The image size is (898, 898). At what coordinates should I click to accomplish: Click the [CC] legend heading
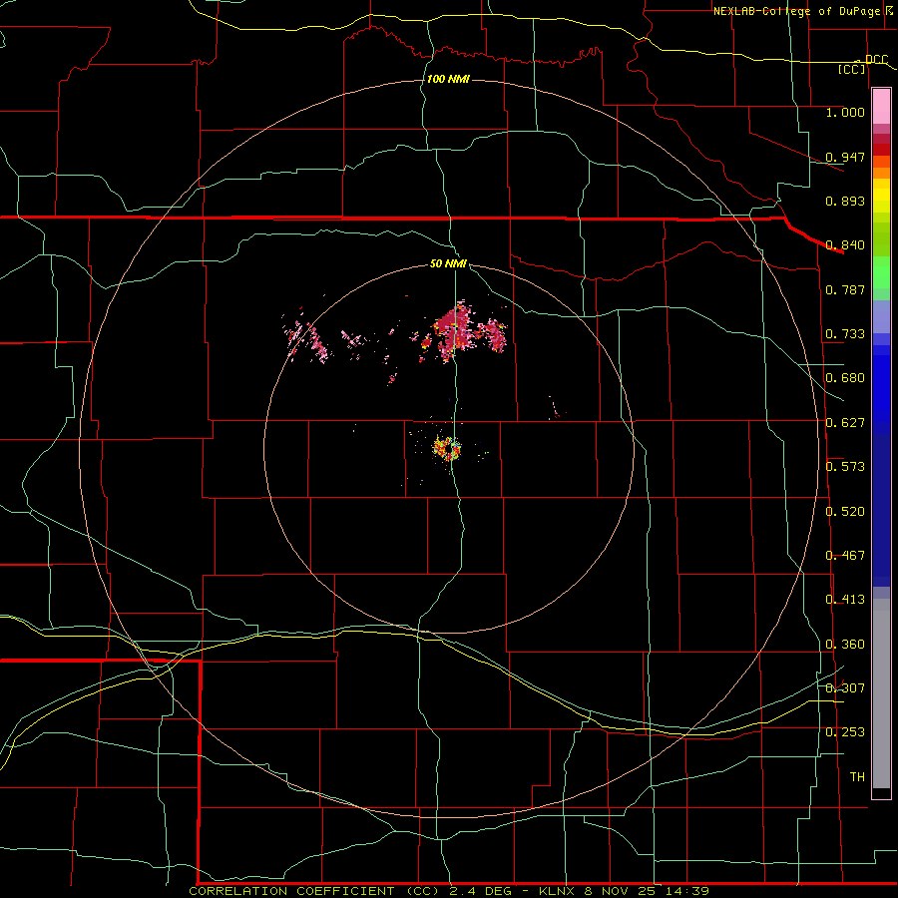tap(852, 69)
